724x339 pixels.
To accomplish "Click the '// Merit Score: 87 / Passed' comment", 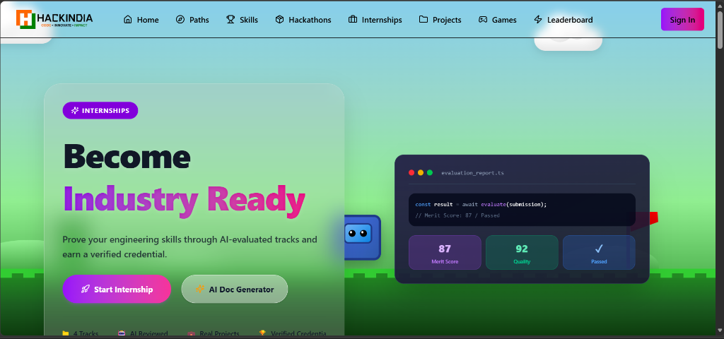I will tap(457, 215).
